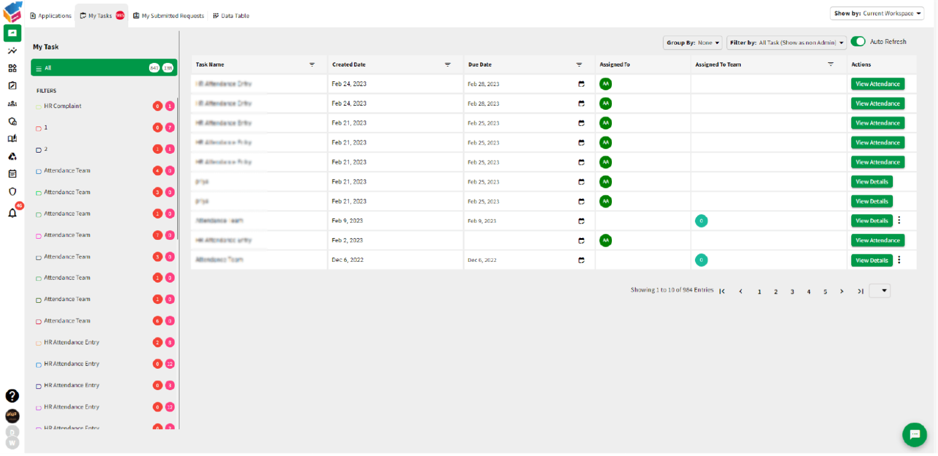Go to page 3 of results
The height and width of the screenshot is (456, 938).
[x=792, y=291]
